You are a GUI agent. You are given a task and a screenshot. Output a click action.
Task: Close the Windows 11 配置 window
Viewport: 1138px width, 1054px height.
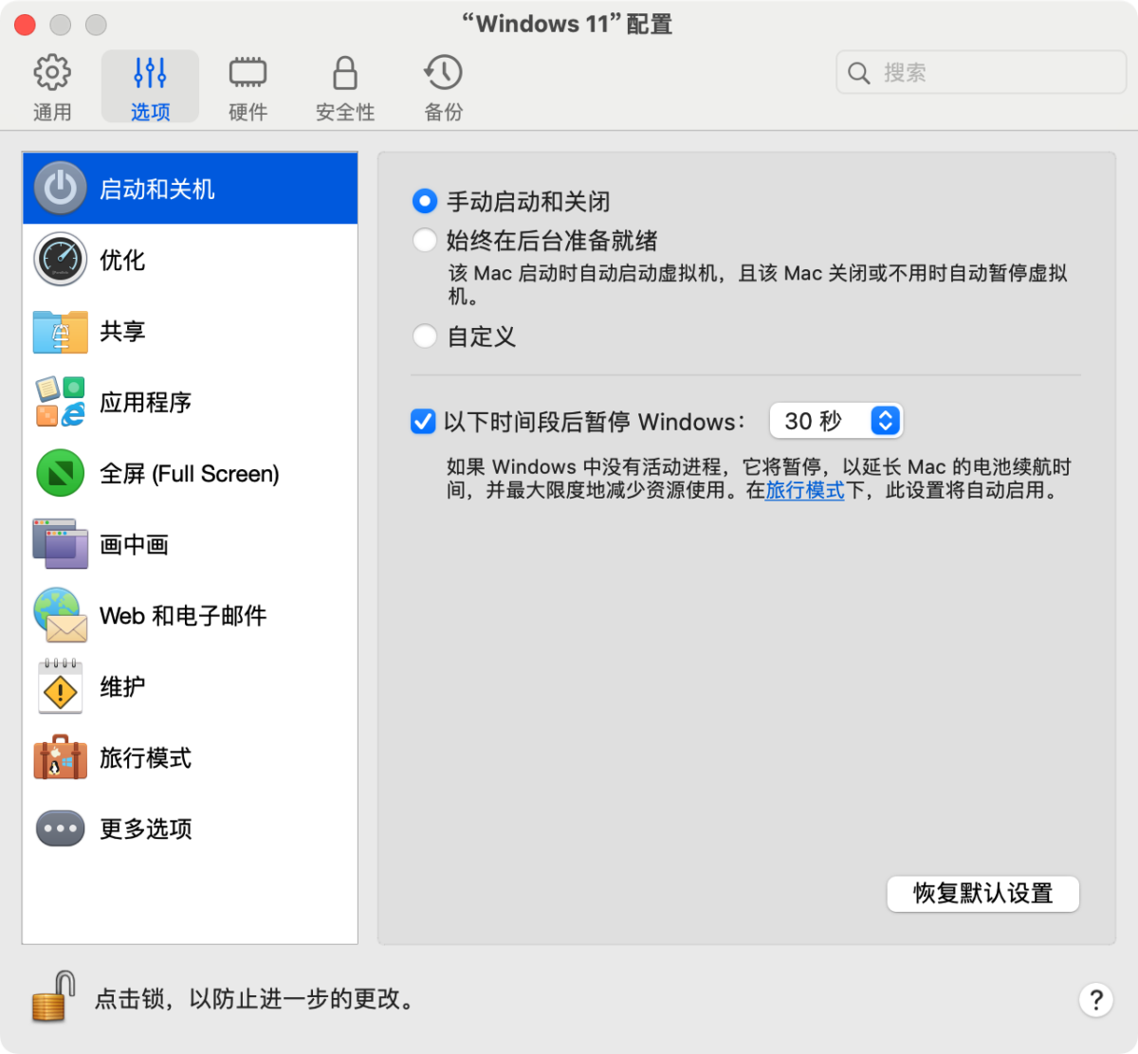(x=26, y=25)
